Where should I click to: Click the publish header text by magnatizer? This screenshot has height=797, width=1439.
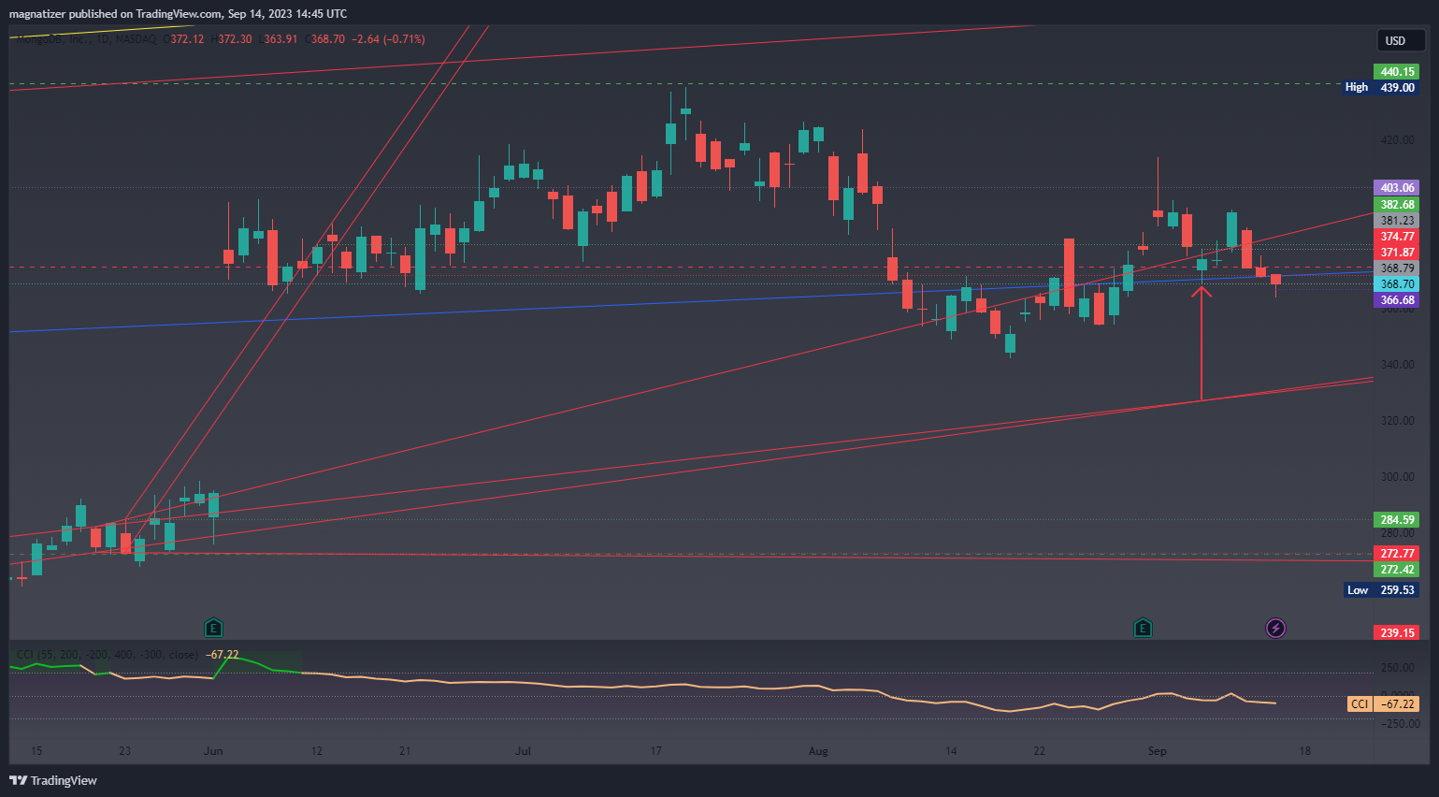pos(178,14)
